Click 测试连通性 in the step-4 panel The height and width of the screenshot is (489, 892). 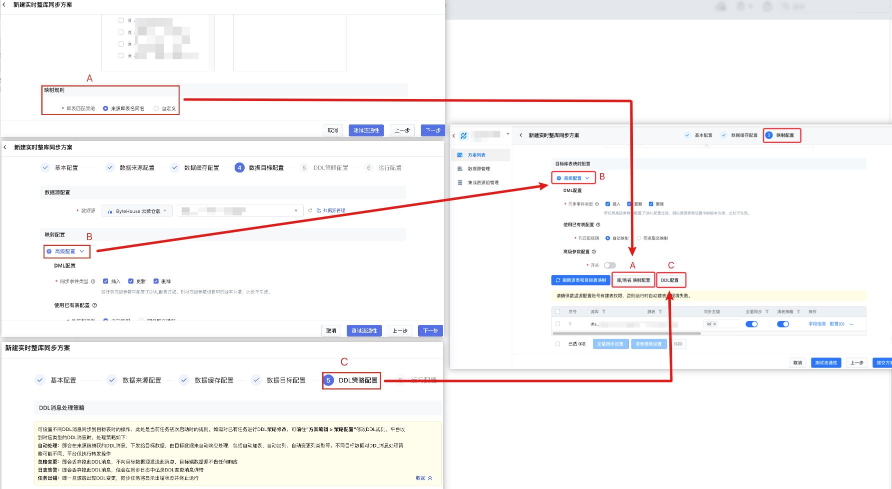[x=364, y=331]
